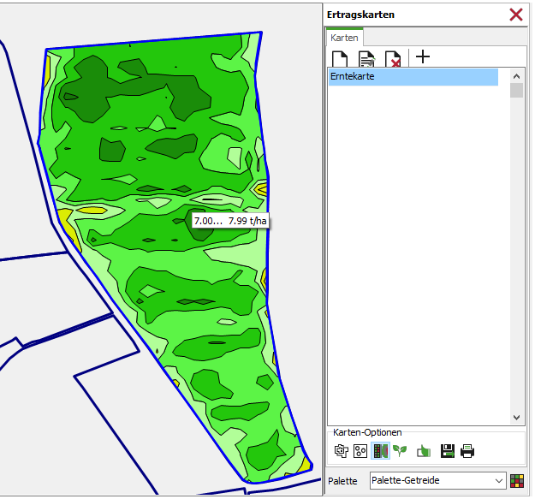Switch to the Karten tab
Image resolution: width=535 pixels, height=499 pixels.
344,38
